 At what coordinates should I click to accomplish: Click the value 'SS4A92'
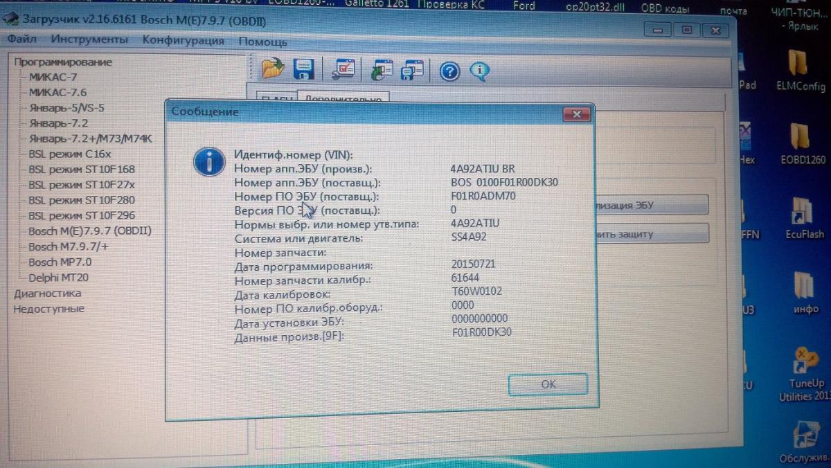click(x=469, y=237)
